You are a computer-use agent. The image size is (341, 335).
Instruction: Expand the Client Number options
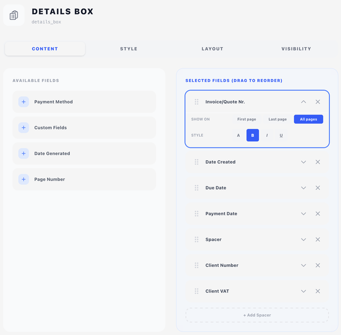coord(303,265)
